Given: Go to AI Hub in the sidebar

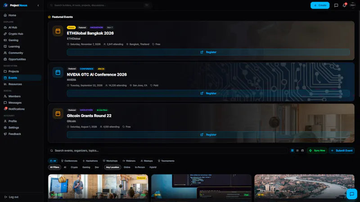Looking at the screenshot, I should tap(22, 27).
